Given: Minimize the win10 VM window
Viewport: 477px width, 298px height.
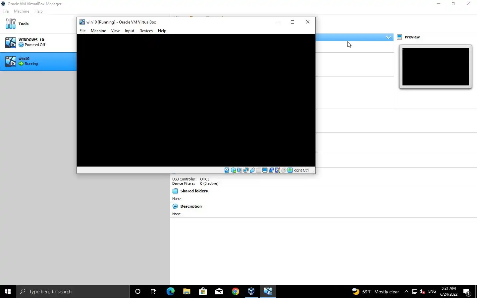Looking at the screenshot, I should (x=278, y=22).
